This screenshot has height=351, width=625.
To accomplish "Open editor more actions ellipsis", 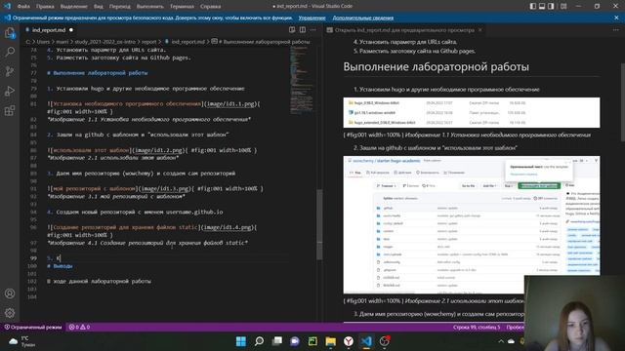I will 312,30.
